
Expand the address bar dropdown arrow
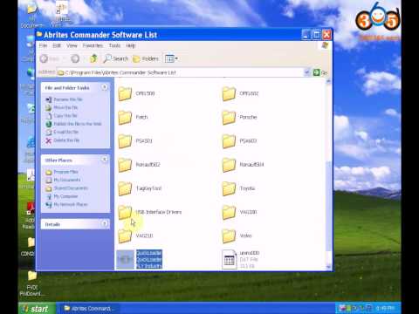[x=306, y=72]
